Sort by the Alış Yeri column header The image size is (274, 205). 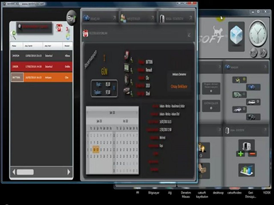(x=53, y=46)
